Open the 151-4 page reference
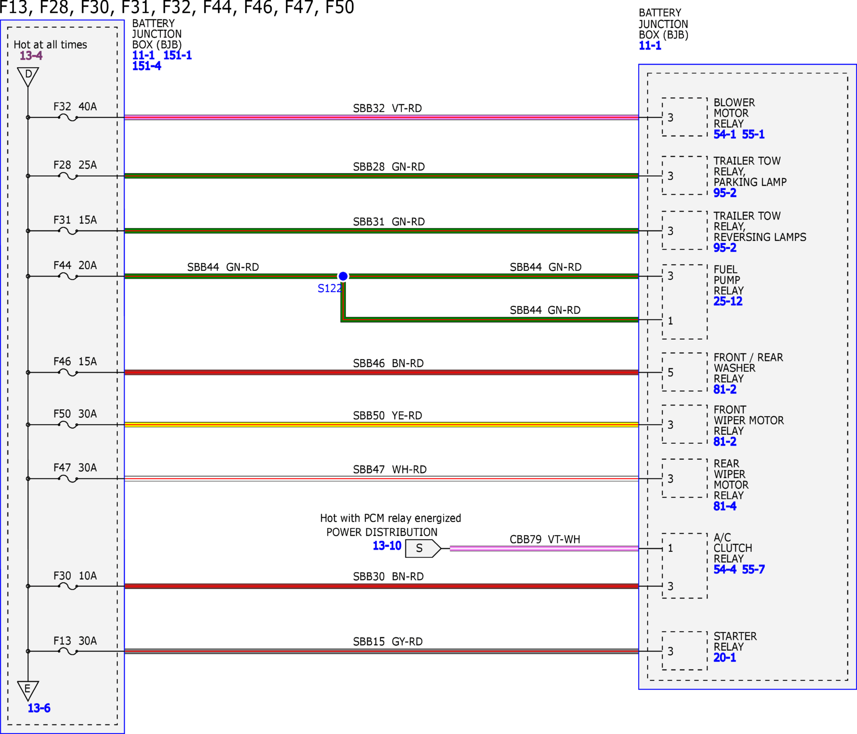This screenshot has height=734, width=857. tap(146, 66)
